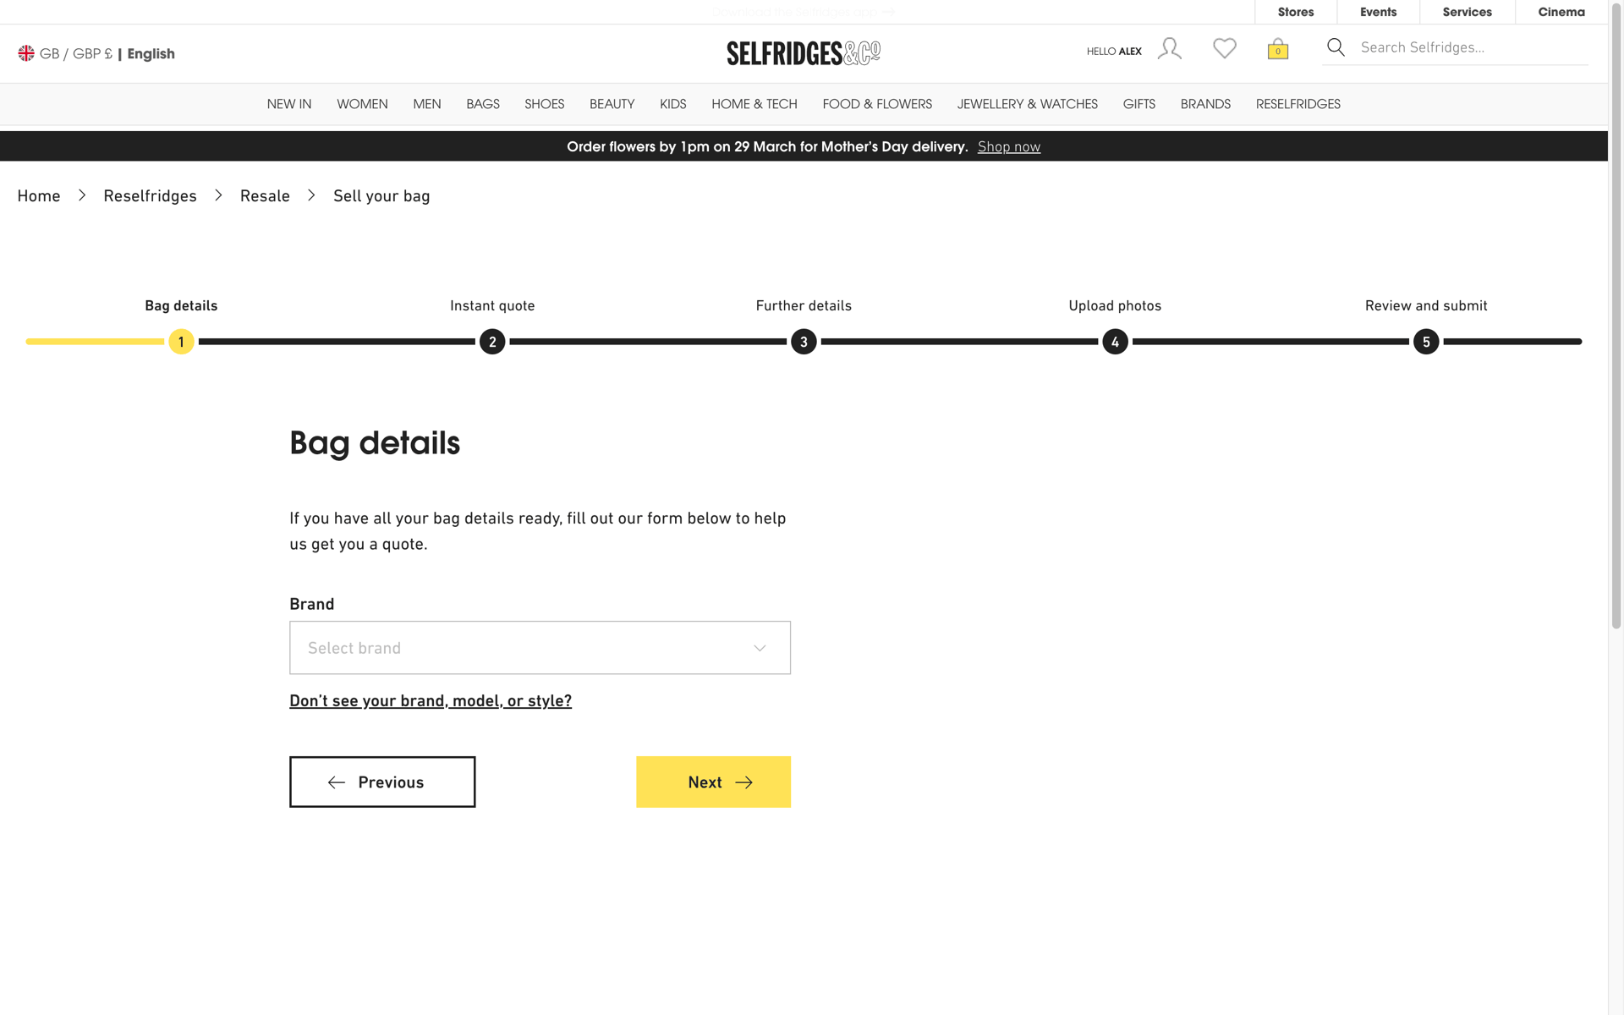Go to Events page

(x=1378, y=12)
